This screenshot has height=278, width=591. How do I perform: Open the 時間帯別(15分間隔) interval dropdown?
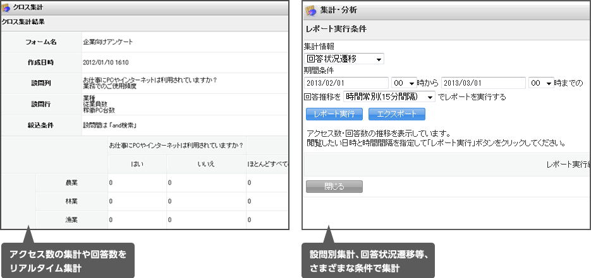(389, 96)
